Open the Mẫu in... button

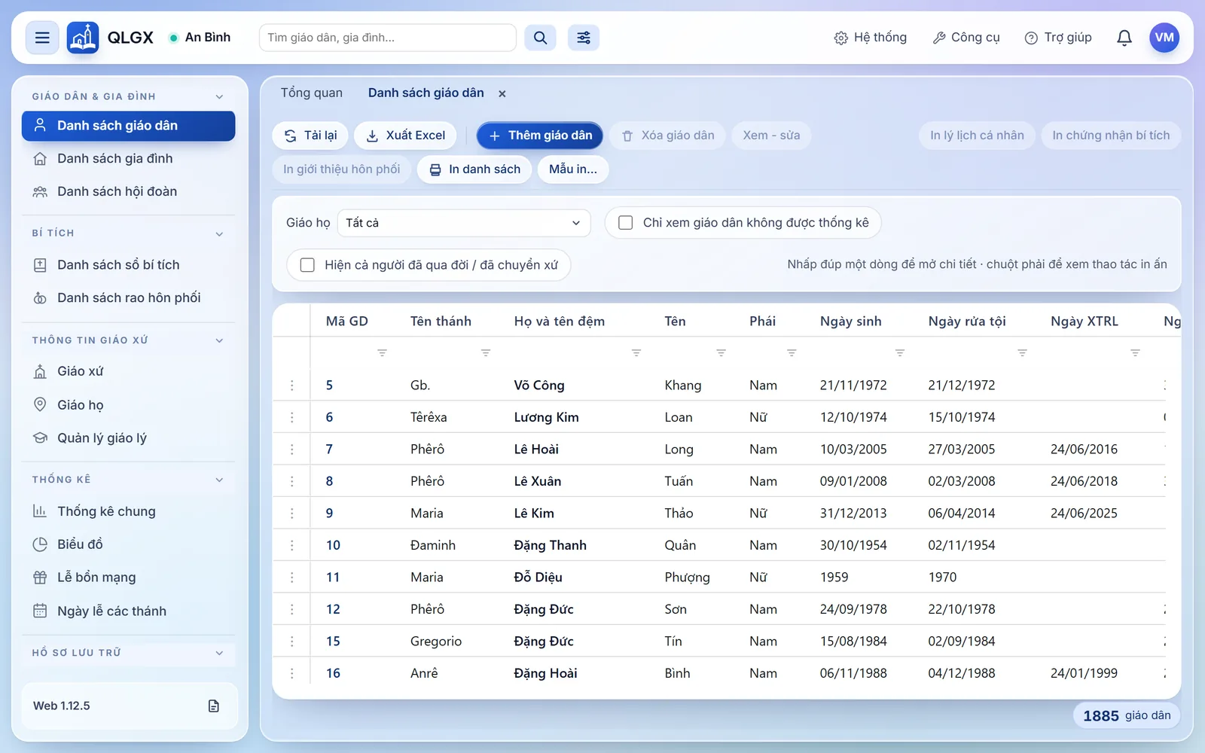[573, 169]
